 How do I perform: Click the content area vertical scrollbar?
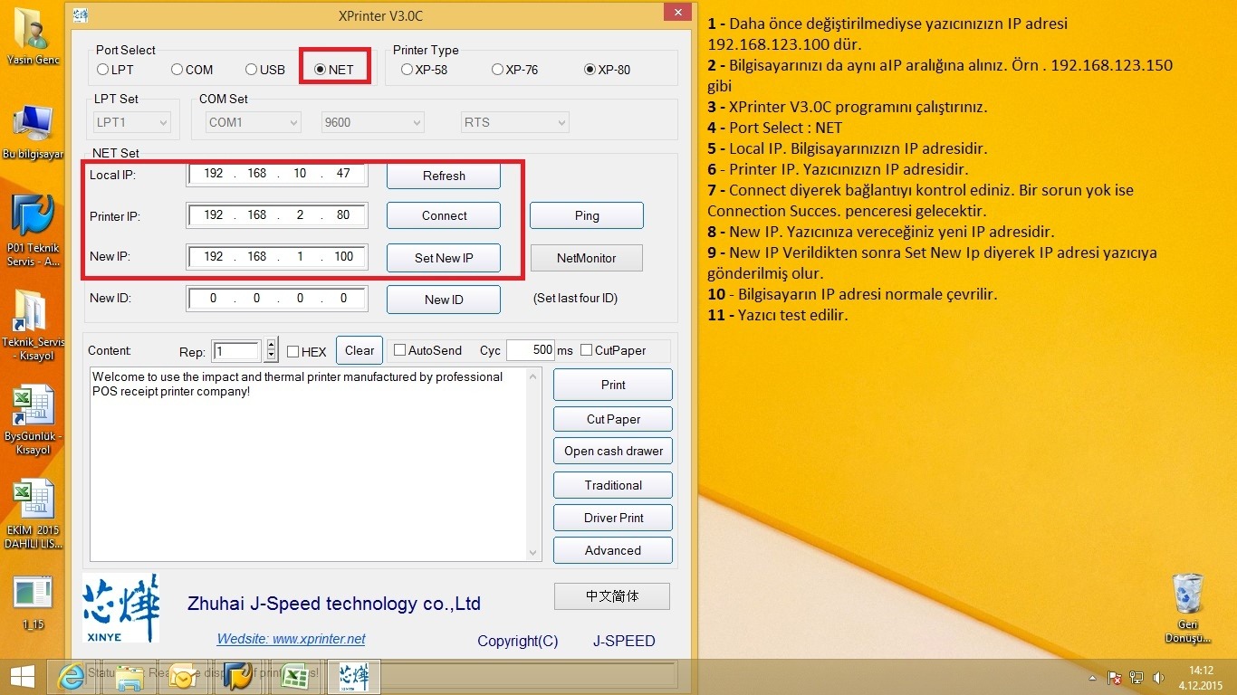[532, 463]
